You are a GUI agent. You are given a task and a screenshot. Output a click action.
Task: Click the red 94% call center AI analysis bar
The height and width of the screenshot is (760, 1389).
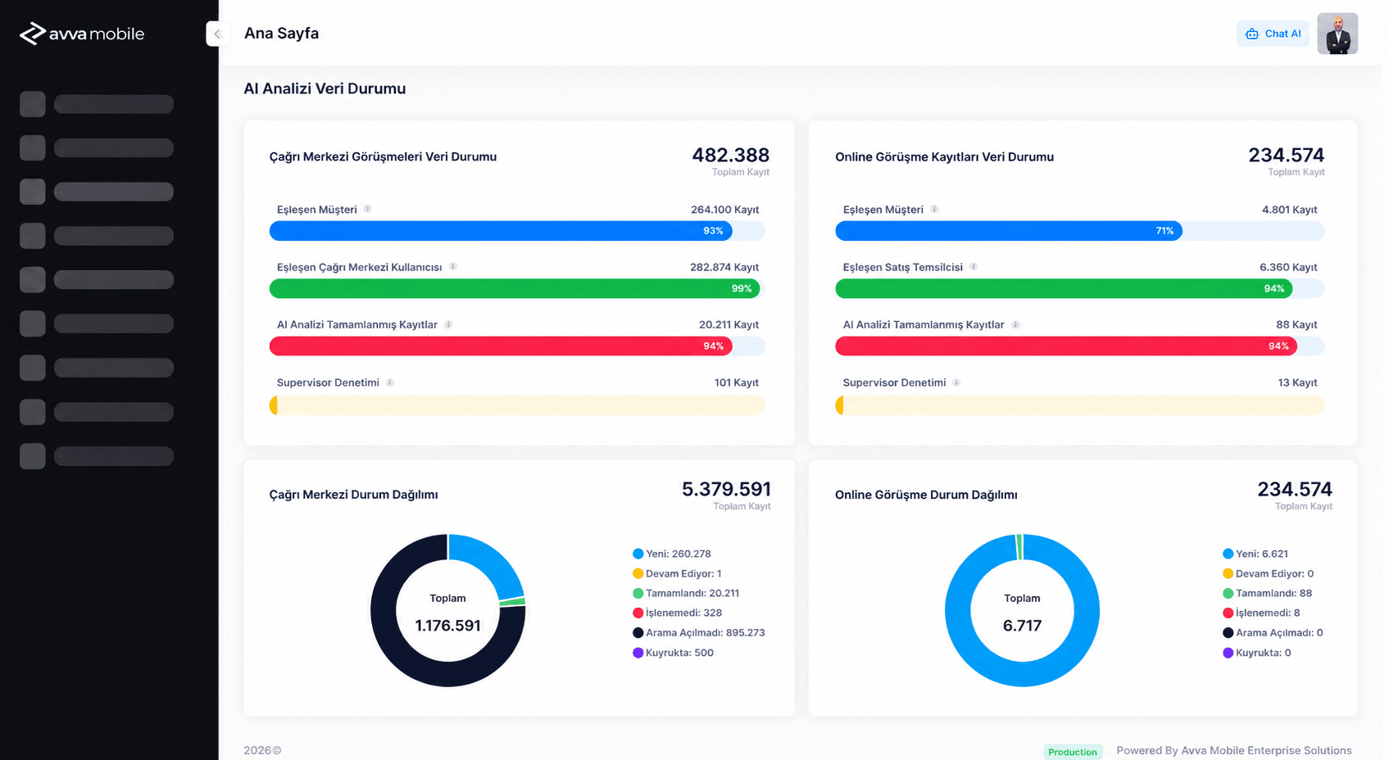point(501,346)
